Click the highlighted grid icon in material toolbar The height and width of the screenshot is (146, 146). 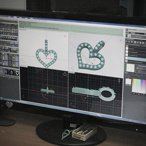click(x=135, y=42)
